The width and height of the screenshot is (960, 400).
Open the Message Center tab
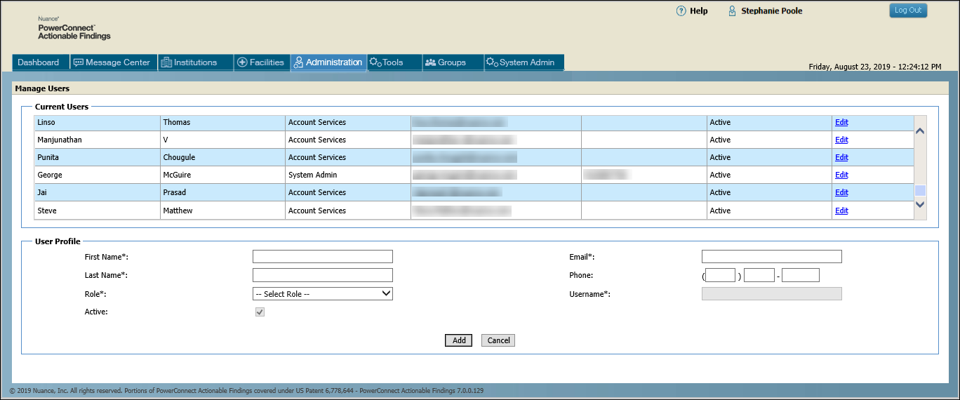[x=114, y=62]
